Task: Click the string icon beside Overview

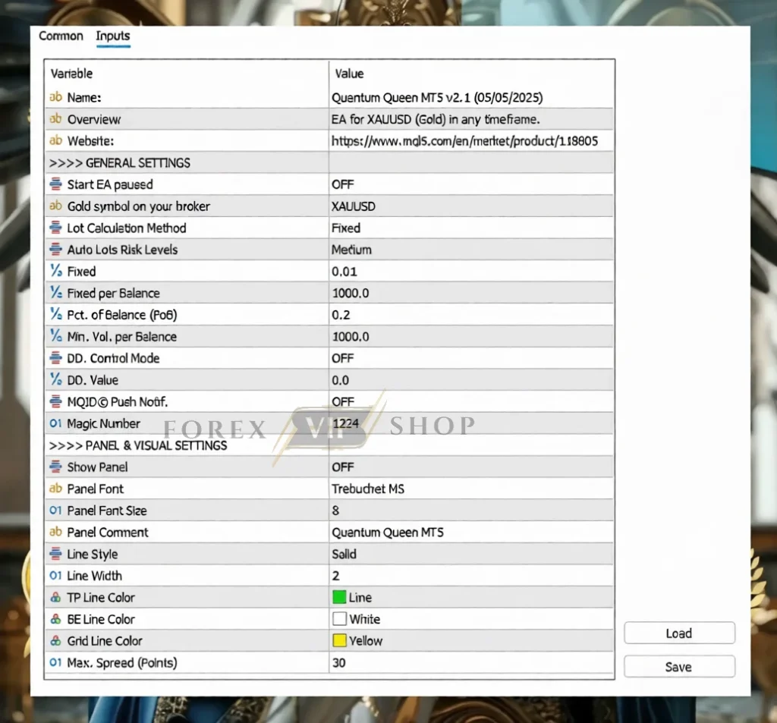Action: tap(55, 119)
